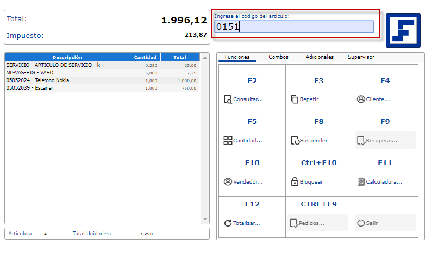Click the 213,87 tax amount
This screenshot has width=438, height=257.
[196, 35]
